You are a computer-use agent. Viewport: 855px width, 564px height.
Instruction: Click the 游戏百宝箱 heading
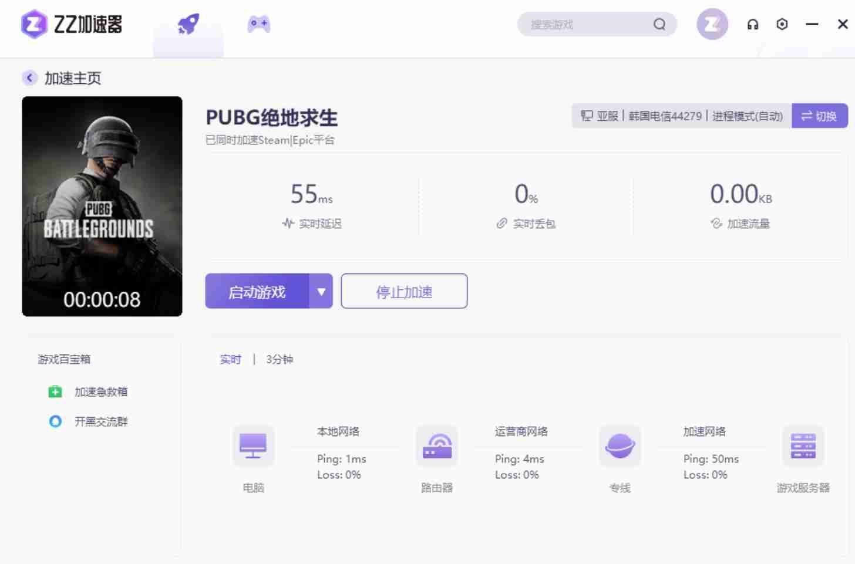click(64, 359)
